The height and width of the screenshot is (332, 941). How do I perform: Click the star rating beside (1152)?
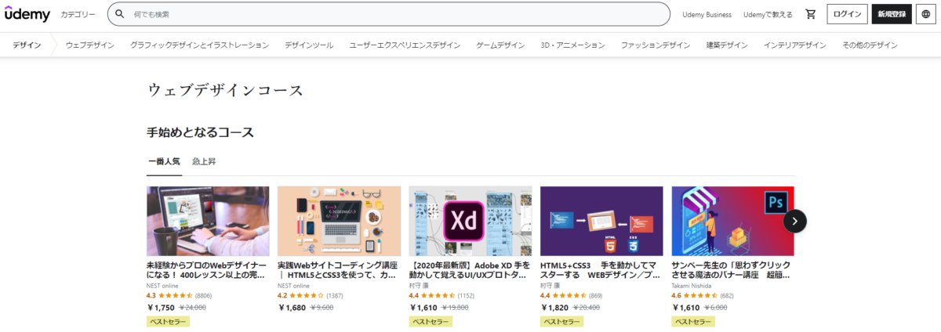(438, 296)
